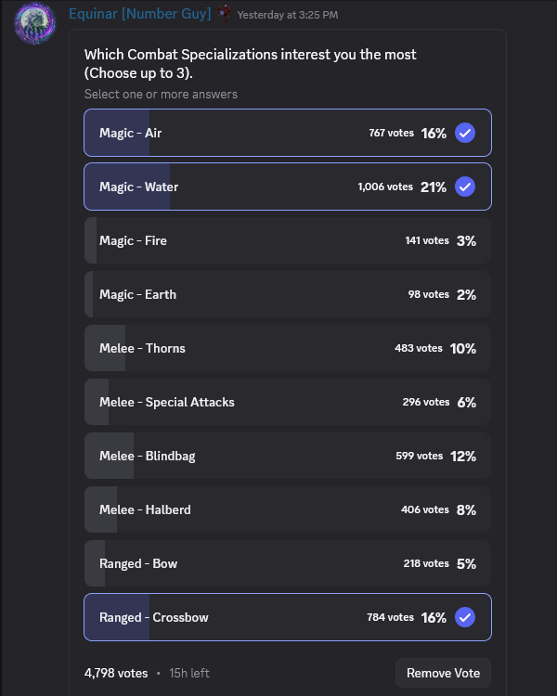Select the Melee - Halberd option
Screen dimensions: 557x696
point(287,509)
